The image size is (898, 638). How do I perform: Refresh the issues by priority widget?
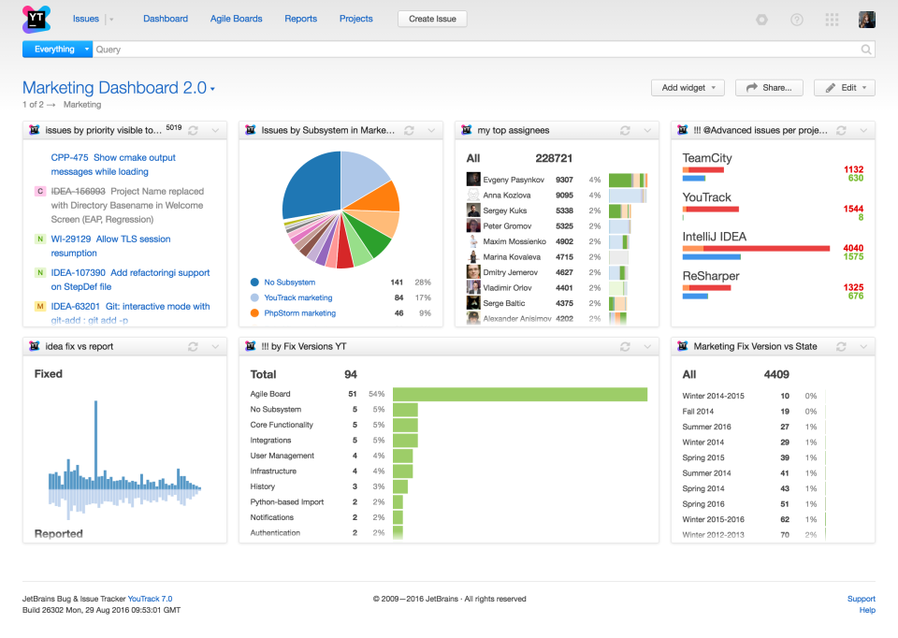click(193, 131)
